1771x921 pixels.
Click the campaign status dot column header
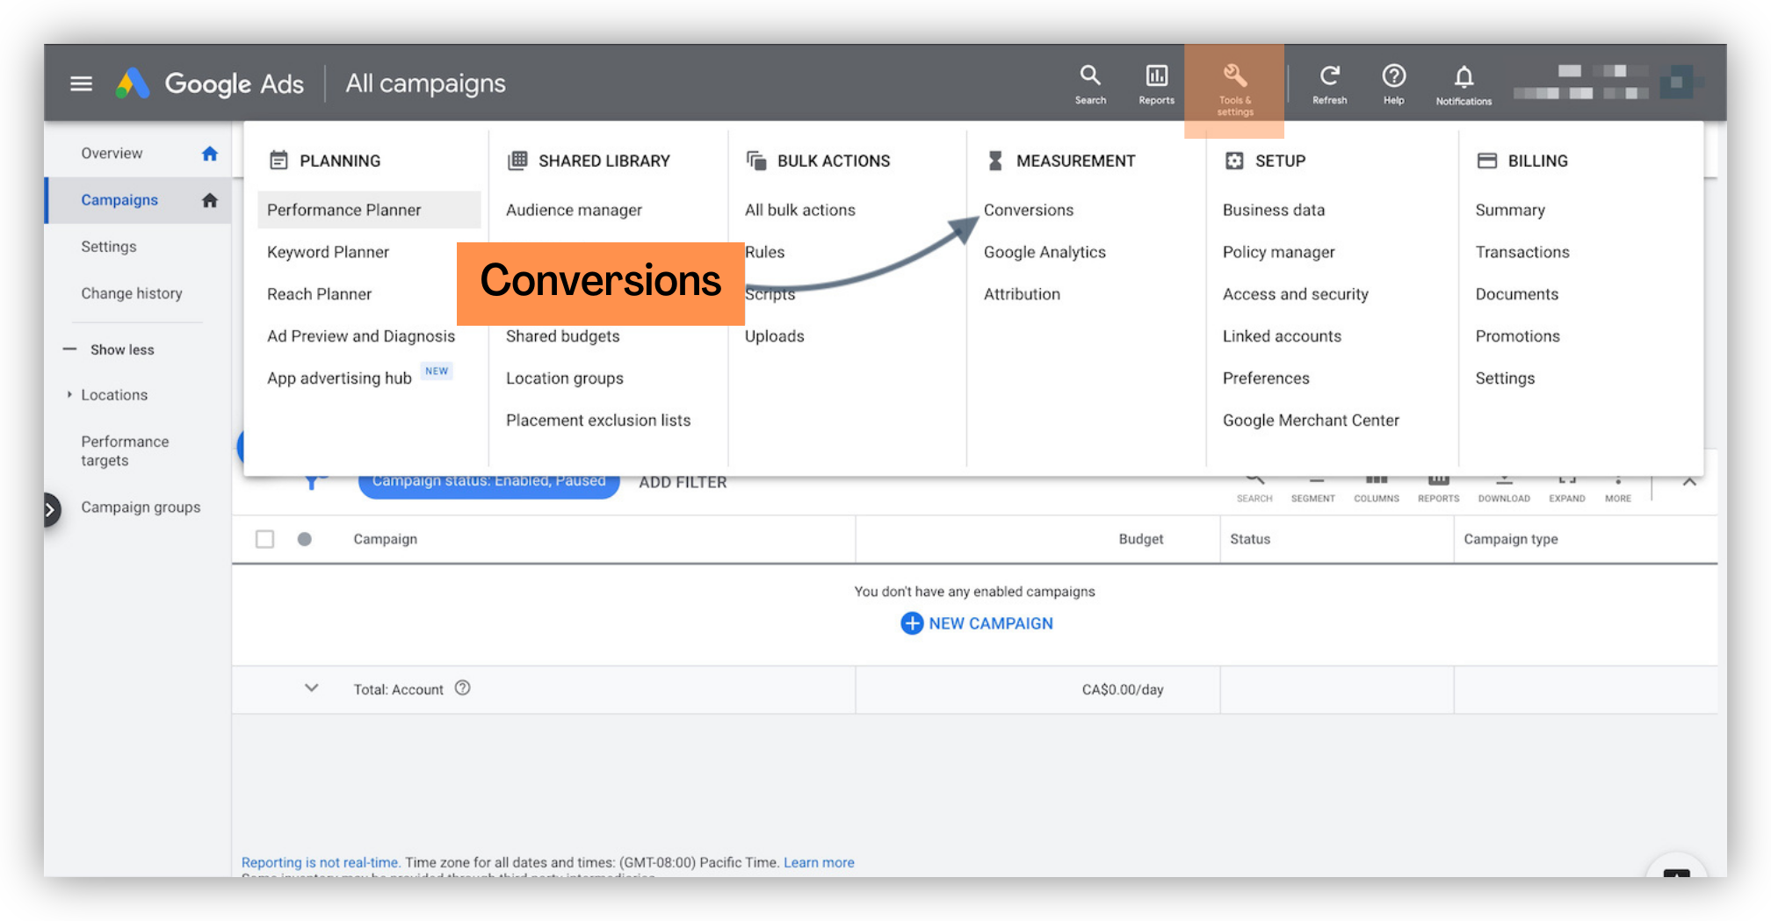coord(304,539)
